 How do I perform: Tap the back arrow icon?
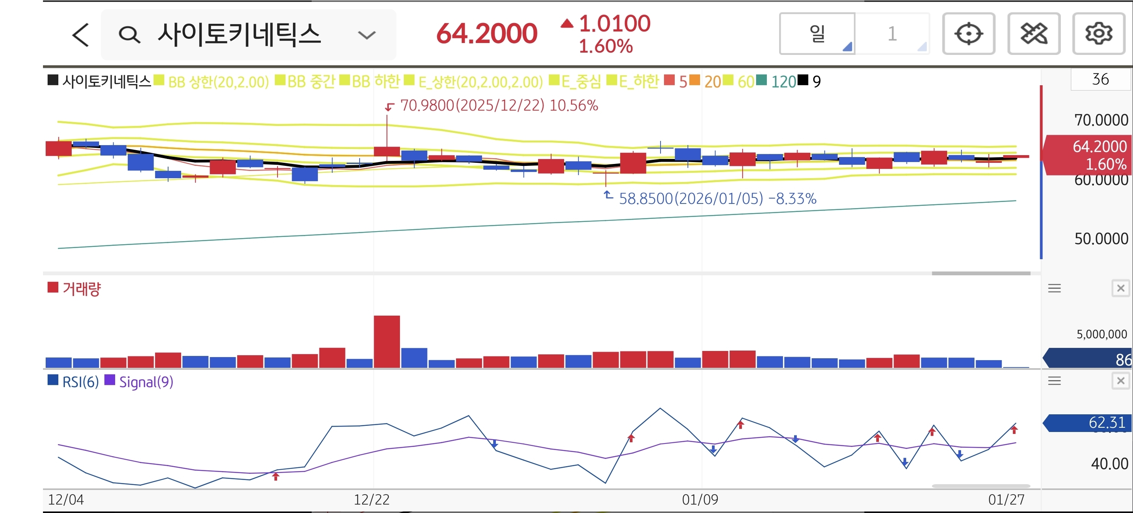(x=81, y=35)
